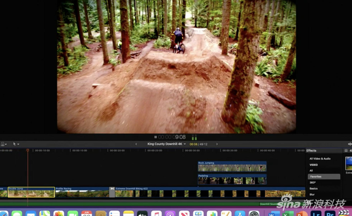352x216 pixels.
Task: Select the Profile Racing clip
Action: click(82, 192)
